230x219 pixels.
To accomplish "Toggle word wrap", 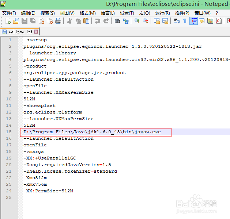I will [177, 21].
